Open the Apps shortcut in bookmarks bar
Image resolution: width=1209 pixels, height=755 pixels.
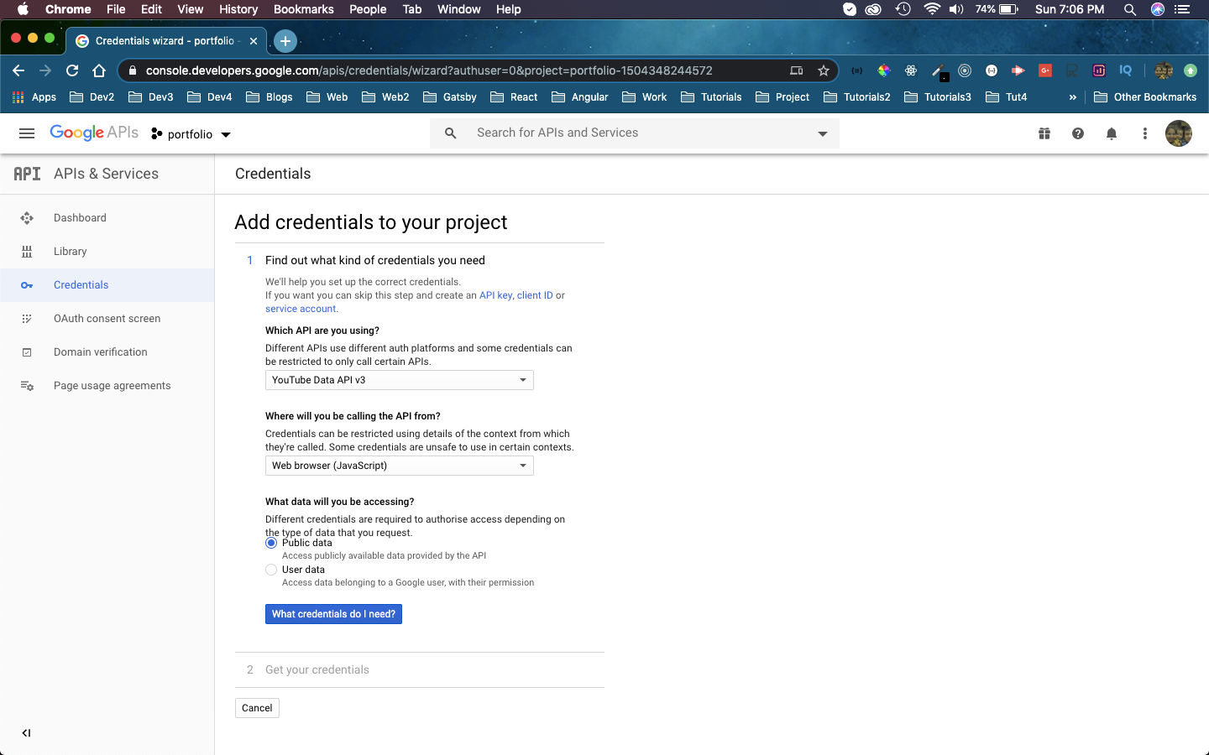pyautogui.click(x=34, y=97)
